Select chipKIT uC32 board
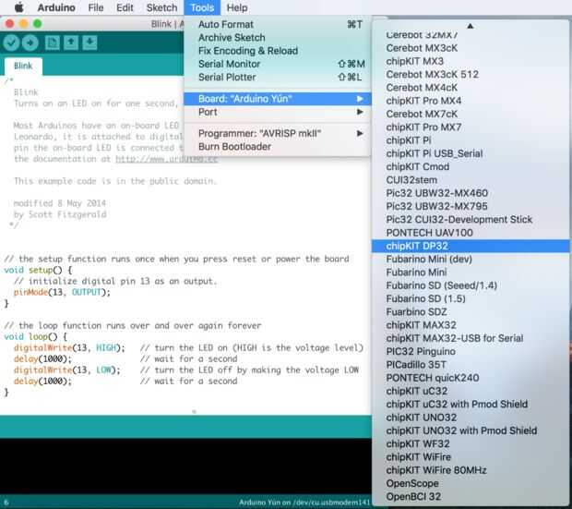Image resolution: width=572 pixels, height=509 pixels. coord(471,391)
